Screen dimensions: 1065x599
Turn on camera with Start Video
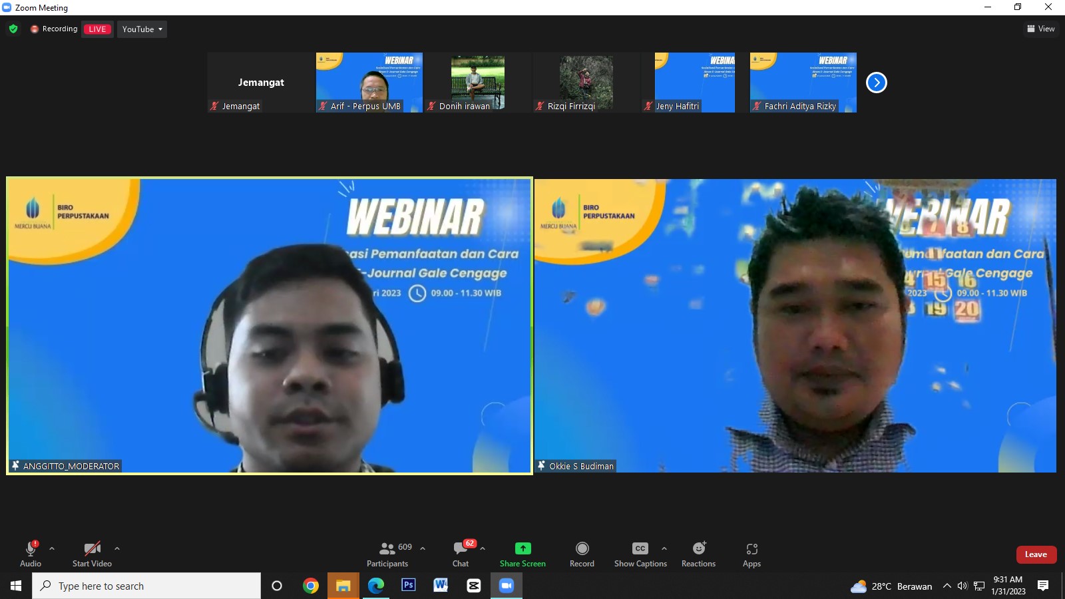coord(92,554)
